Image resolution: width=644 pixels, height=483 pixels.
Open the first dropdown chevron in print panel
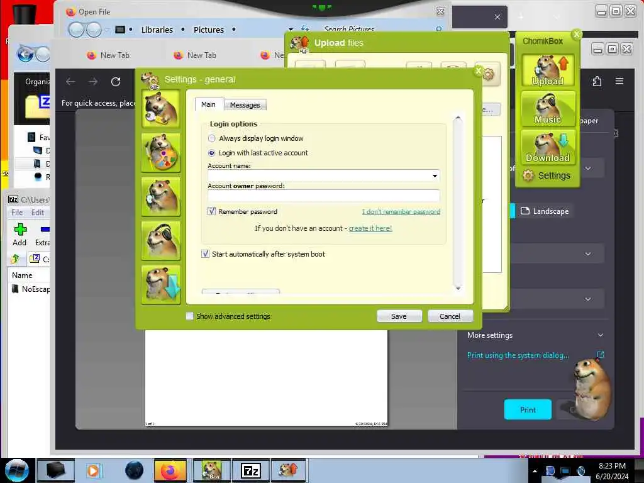coord(588,169)
